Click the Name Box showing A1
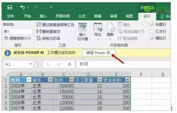Viewport: 177px width, 113px height. point(18,64)
